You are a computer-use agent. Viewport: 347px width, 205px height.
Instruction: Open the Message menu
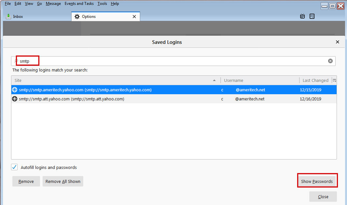53,4
